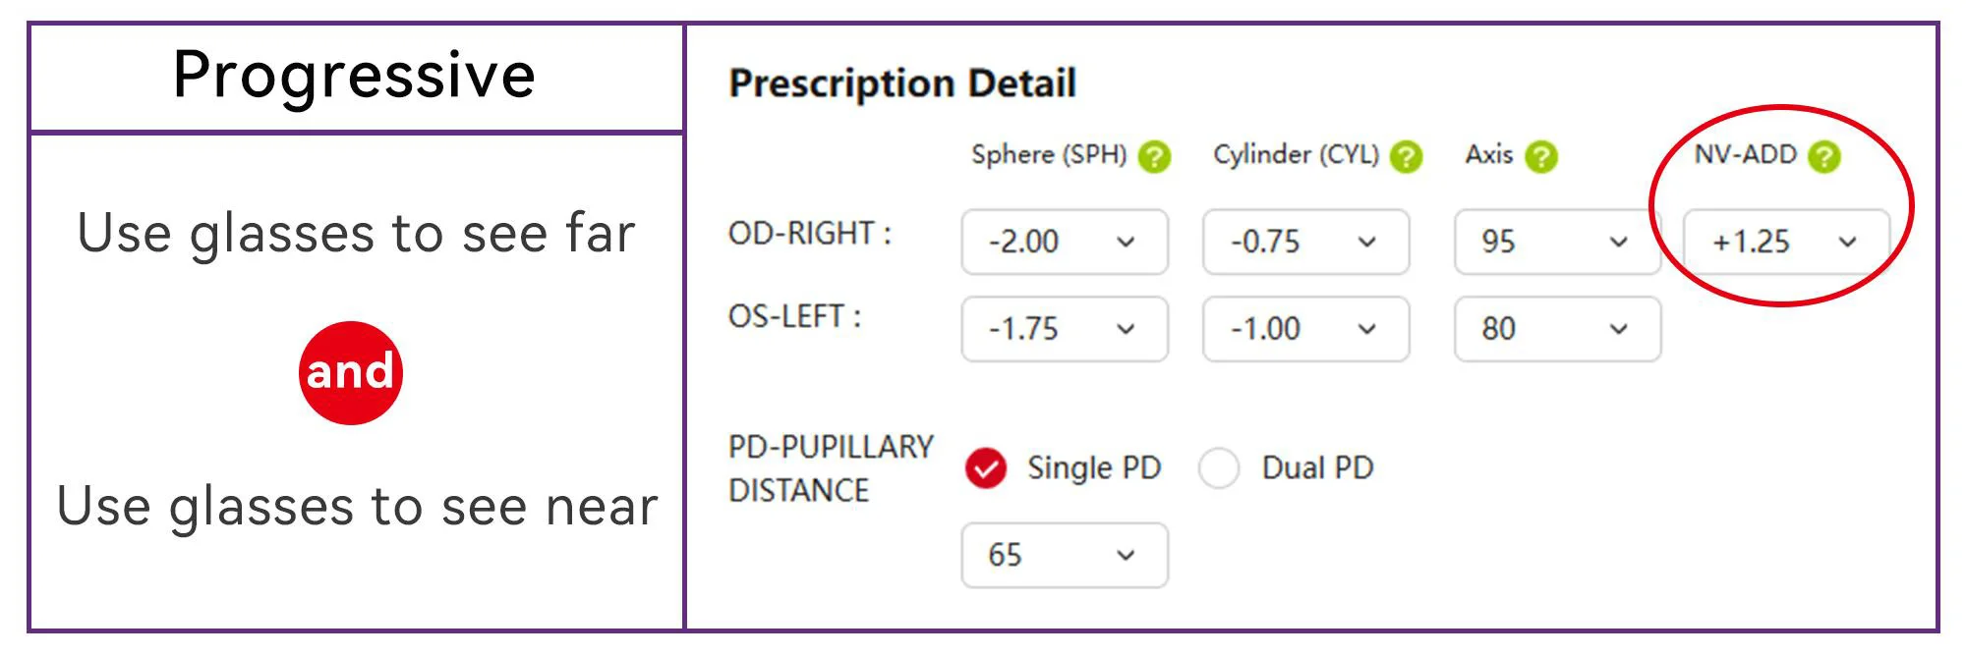Click the 'Use glasses to see far' text

tap(356, 234)
